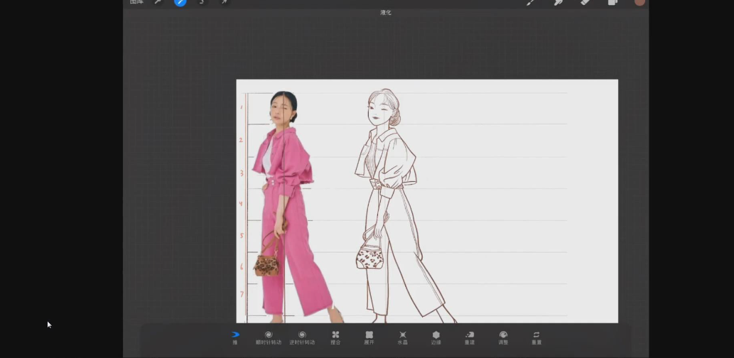Select Twirl Left (逆时针转动) liquify mode
The height and width of the screenshot is (358, 734).
tap(302, 338)
